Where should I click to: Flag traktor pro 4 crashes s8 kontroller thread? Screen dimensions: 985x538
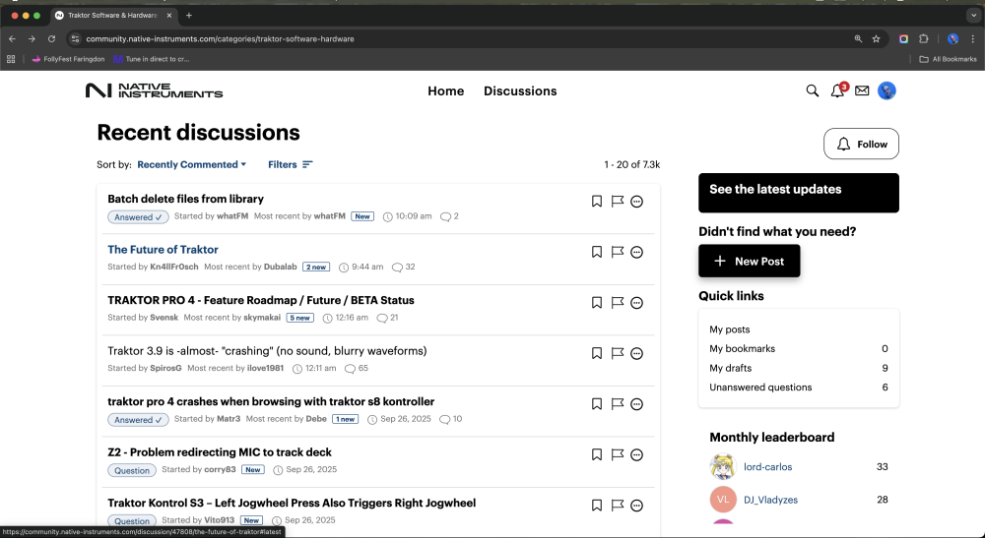pyautogui.click(x=617, y=404)
